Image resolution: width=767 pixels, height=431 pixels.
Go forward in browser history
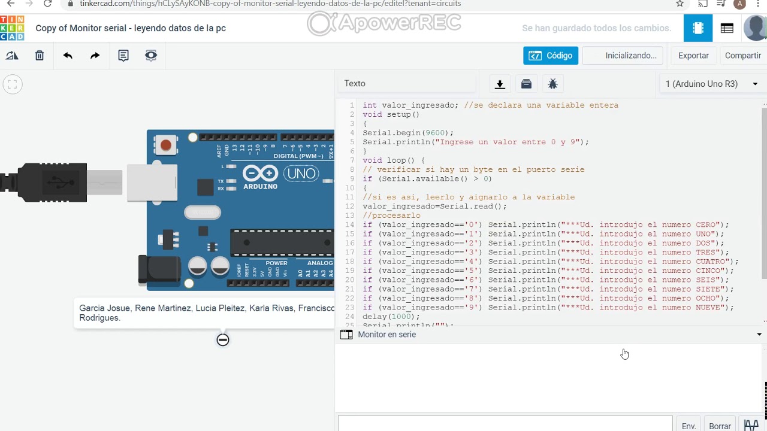click(x=29, y=4)
